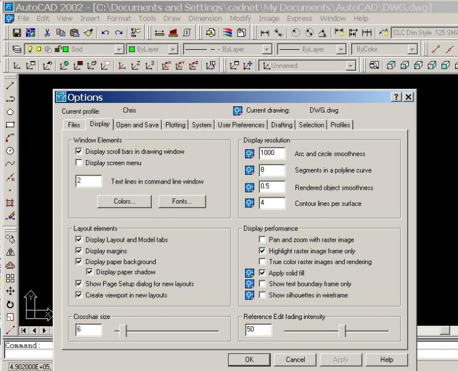
Task: Toggle Apply solid fill checkbox
Action: 262,273
